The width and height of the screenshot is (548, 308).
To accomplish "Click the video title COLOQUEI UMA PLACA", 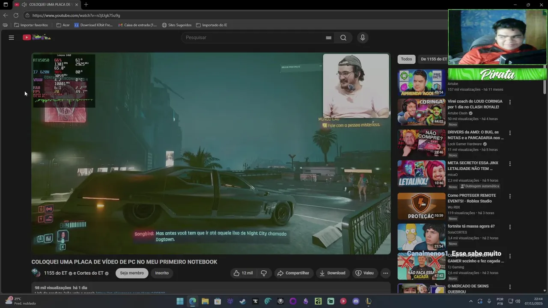I will 124,262.
